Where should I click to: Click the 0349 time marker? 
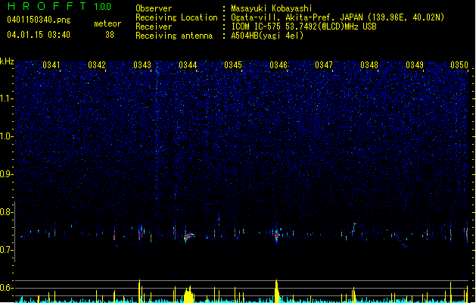[415, 65]
